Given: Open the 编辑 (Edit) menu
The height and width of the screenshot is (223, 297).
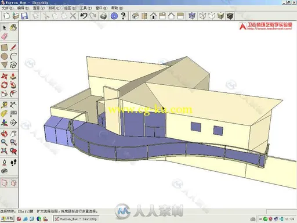Looking at the screenshot, I should (23, 8).
